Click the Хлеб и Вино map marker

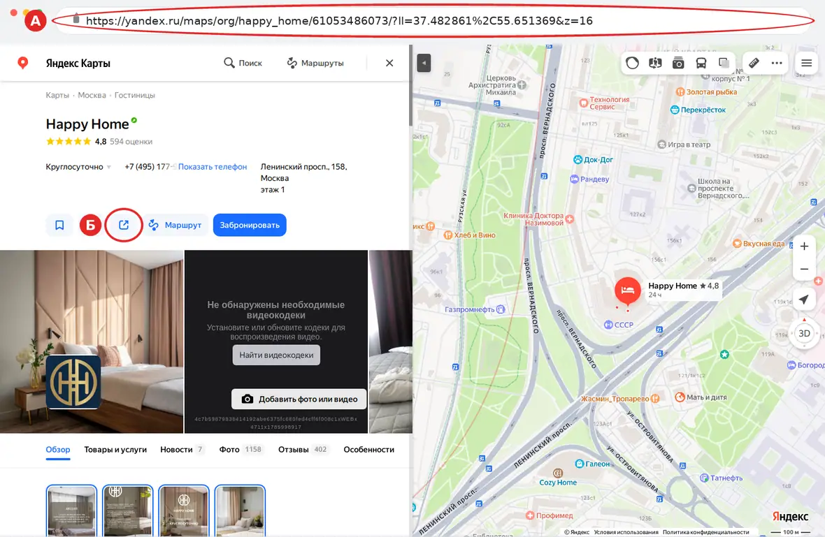click(448, 235)
